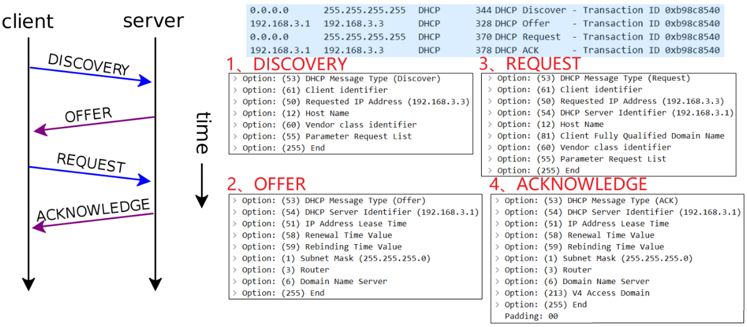This screenshot has height=327, width=747.
Task: Click the red '1、DISCOVERY' heading
Action: [286, 64]
